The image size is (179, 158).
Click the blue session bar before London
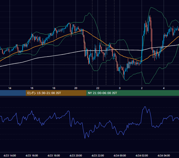click(13, 93)
